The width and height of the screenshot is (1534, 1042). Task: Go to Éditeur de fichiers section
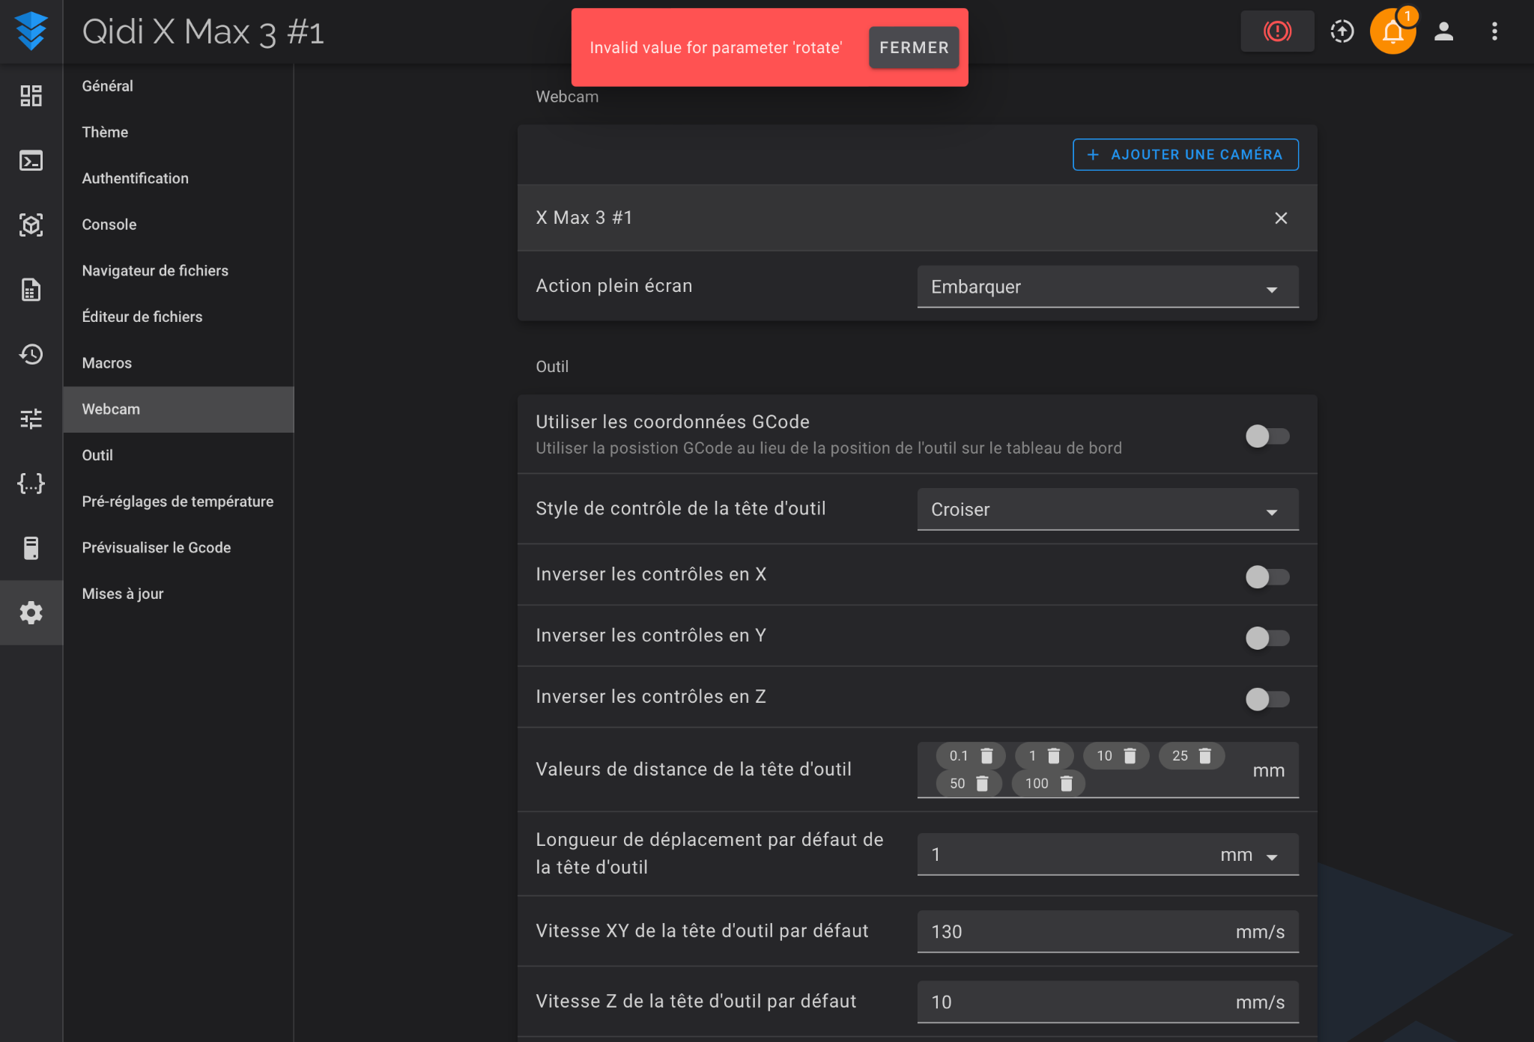coord(178,317)
